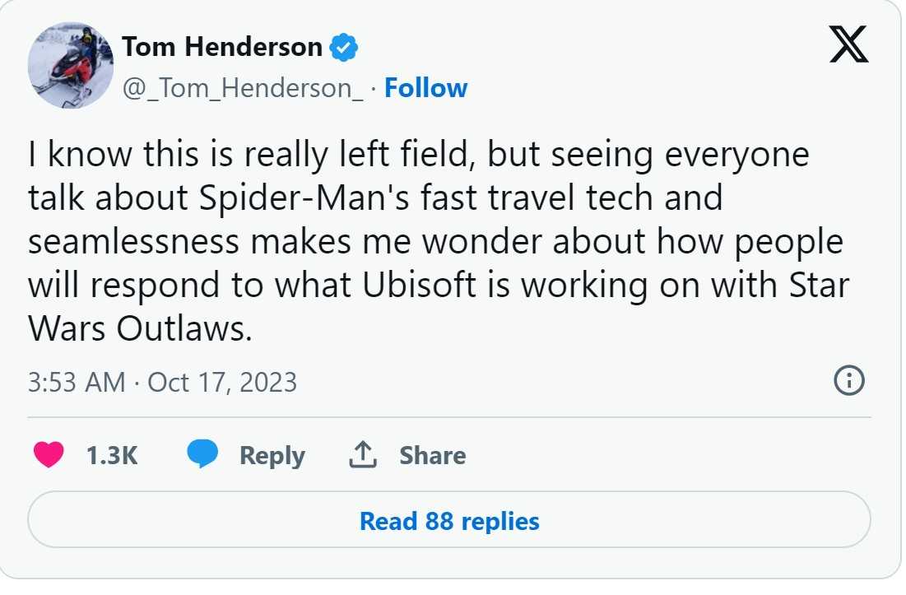Open the circled info icon
This screenshot has width=906, height=595.
(849, 381)
